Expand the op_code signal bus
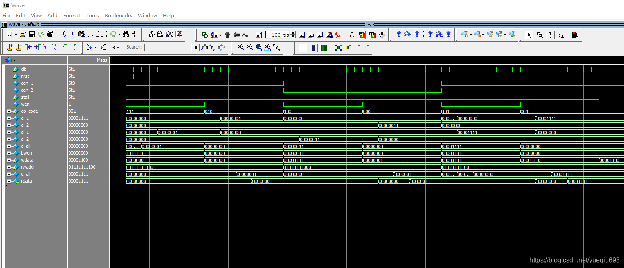 pyautogui.click(x=9, y=111)
